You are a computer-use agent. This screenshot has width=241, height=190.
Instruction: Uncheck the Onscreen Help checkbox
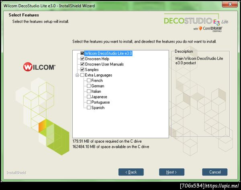(82, 59)
